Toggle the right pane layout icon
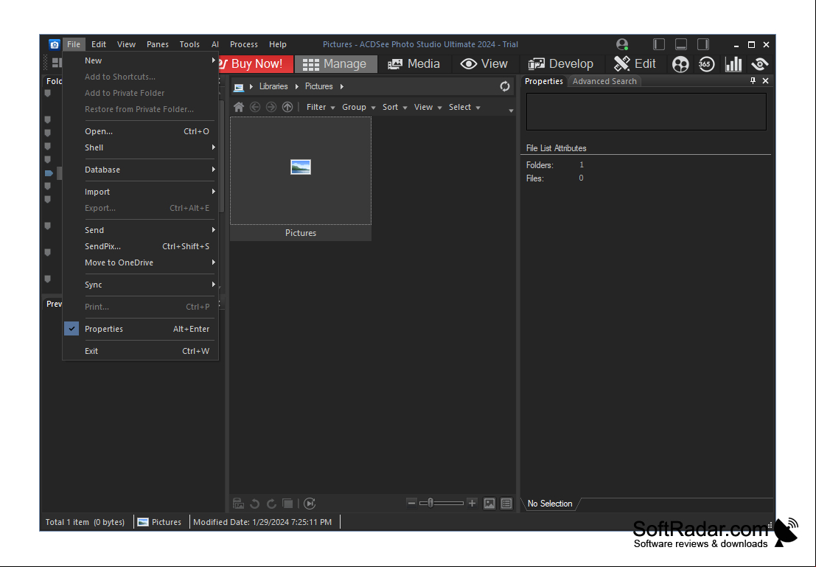This screenshot has width=816, height=567. pos(703,44)
